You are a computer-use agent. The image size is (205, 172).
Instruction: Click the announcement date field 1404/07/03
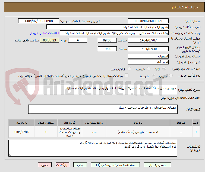click(x=39, y=21)
